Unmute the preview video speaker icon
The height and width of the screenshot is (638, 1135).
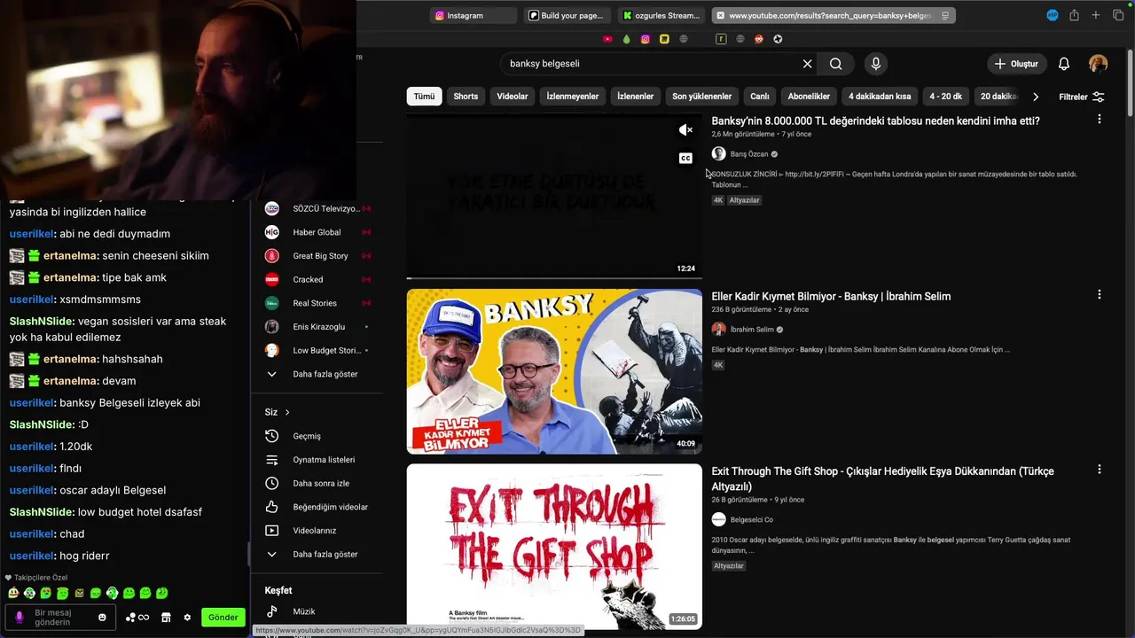click(x=685, y=130)
